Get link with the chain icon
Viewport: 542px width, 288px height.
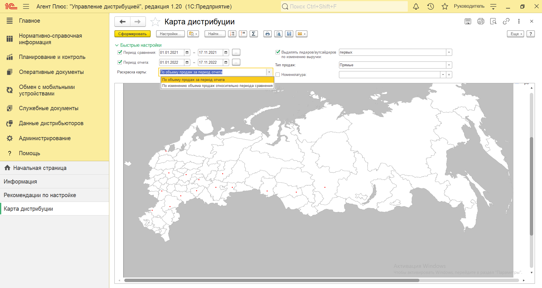506,21
